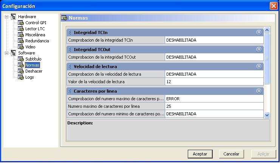Collapse the Caracteres por linea section
The width and height of the screenshot is (280, 163).
pyautogui.click(x=259, y=91)
